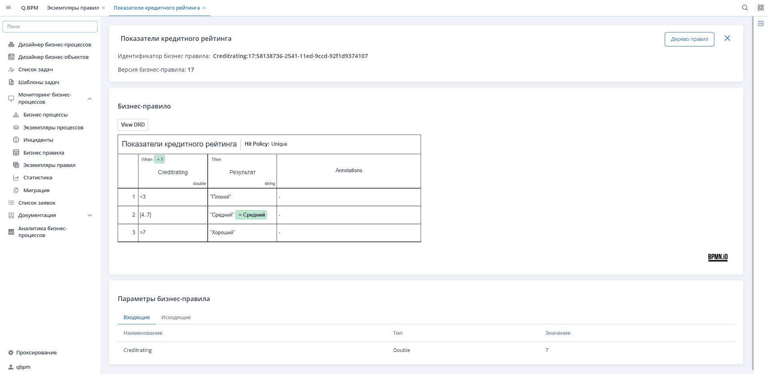Image resolution: width=768 pixels, height=374 pixels.
Task: Click the Экземпляры правил icon
Action: point(16,165)
